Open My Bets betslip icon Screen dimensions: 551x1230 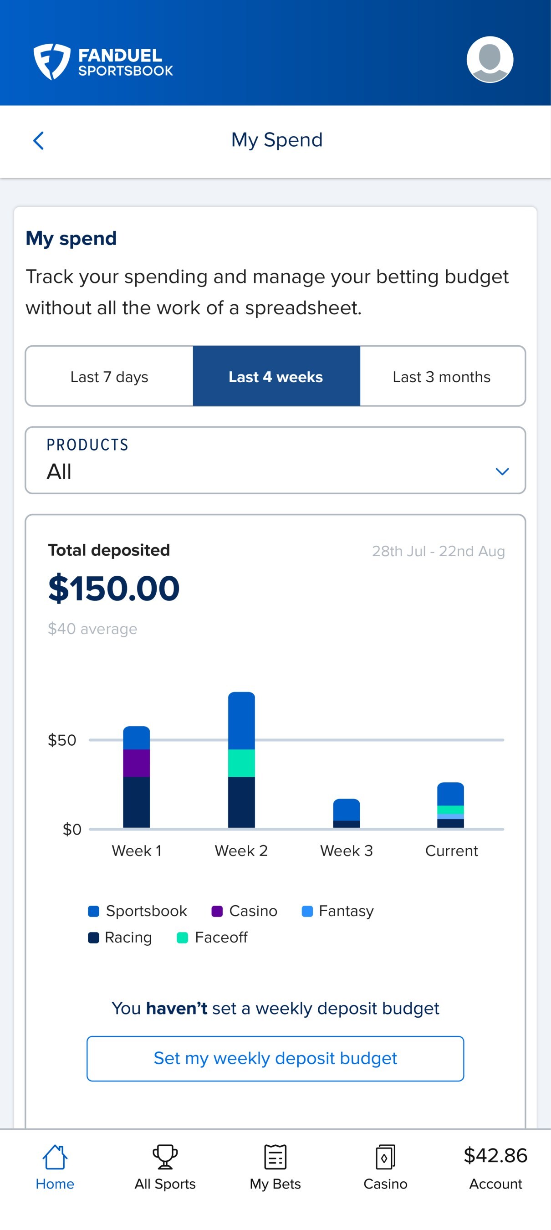pos(275,1157)
